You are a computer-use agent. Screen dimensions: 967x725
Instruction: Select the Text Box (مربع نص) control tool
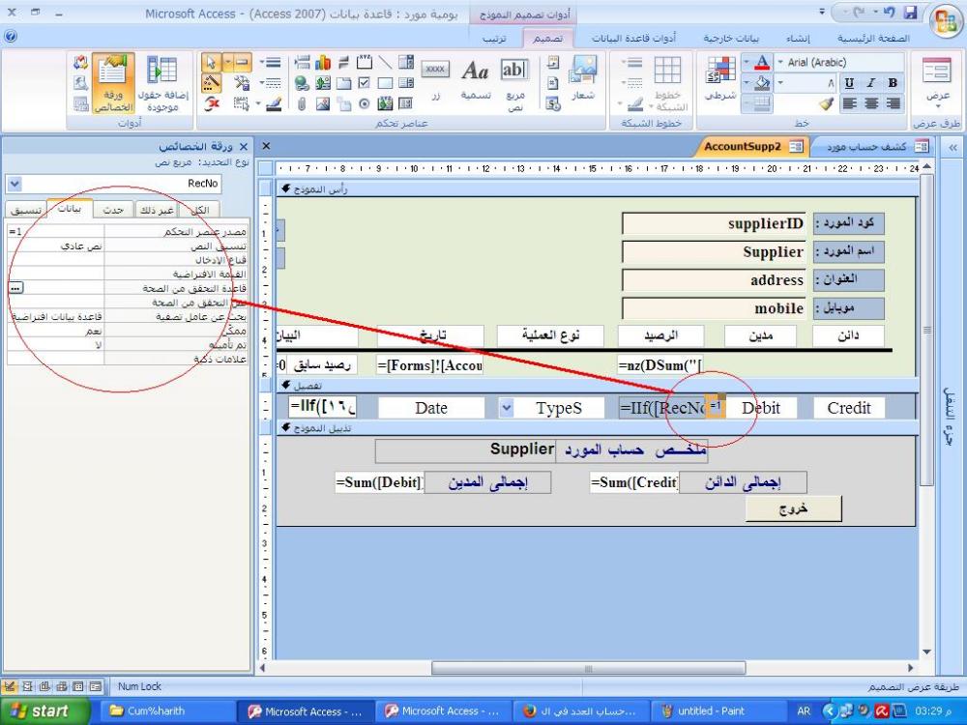(x=514, y=84)
